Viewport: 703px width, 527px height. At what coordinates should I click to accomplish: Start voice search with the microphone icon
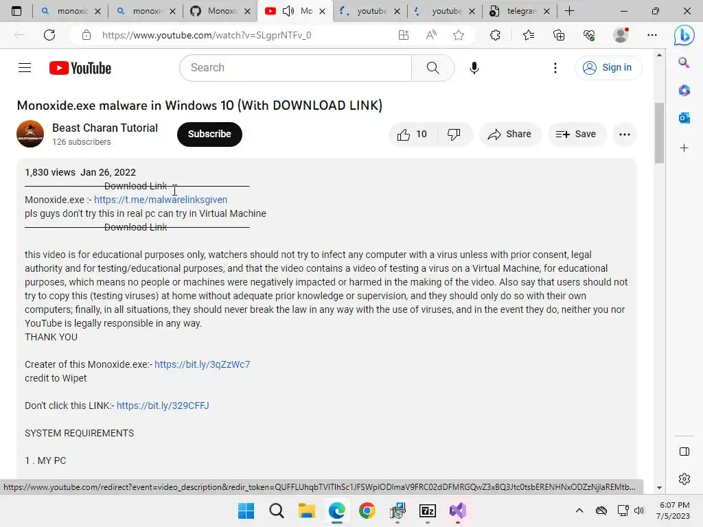[474, 68]
